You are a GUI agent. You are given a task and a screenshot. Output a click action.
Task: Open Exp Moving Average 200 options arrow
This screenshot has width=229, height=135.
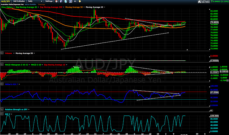[64, 7]
